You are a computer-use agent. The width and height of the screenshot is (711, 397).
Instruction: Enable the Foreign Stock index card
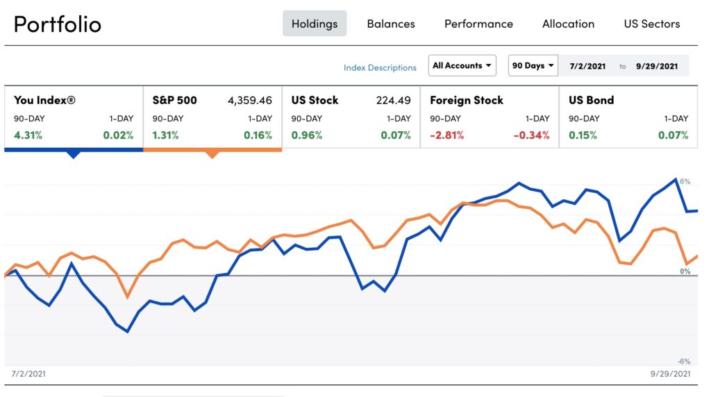(490, 117)
